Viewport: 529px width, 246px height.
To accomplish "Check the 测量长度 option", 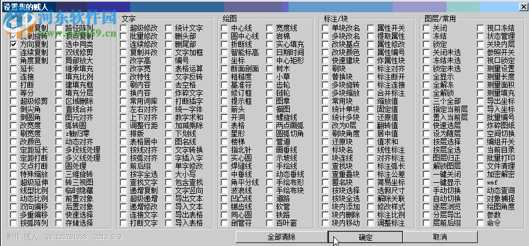I will coord(480,77).
